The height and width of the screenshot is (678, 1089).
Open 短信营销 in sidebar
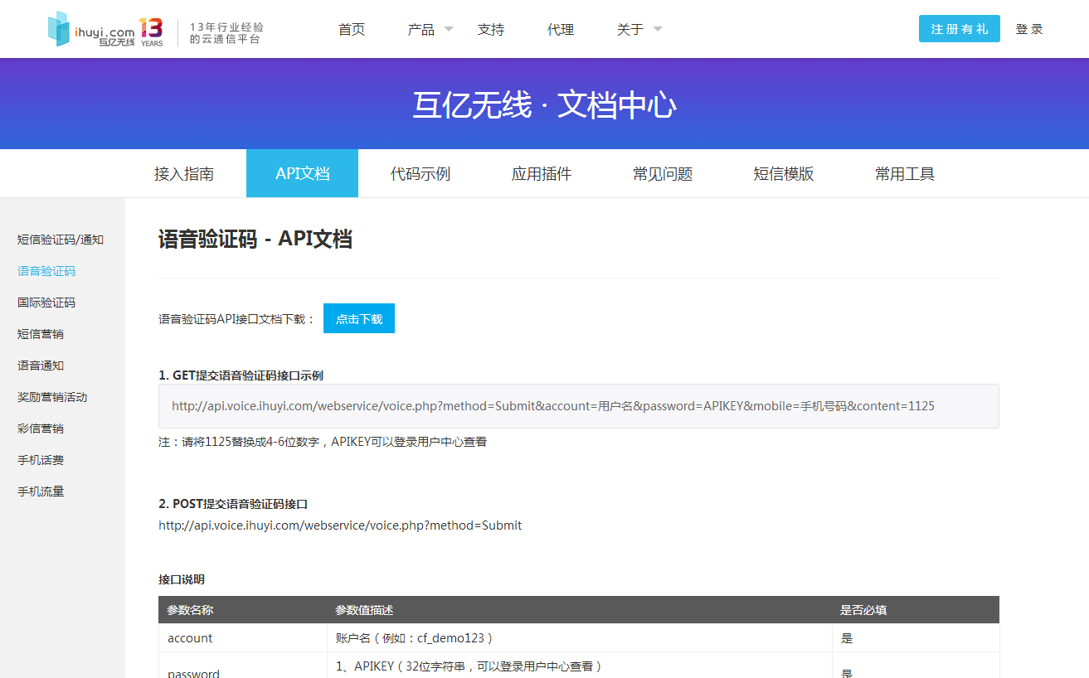pyautogui.click(x=41, y=334)
